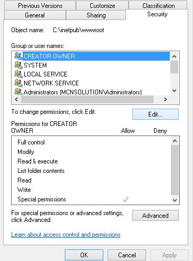Open the Classification tab
Image resolution: width=193 pixels, height=261 pixels.
tap(158, 6)
